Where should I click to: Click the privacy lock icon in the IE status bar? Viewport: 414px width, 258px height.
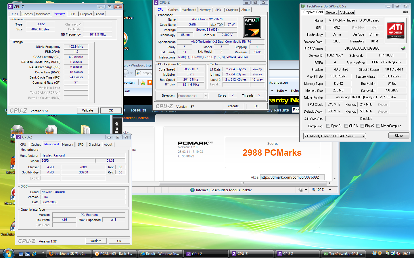300,190
